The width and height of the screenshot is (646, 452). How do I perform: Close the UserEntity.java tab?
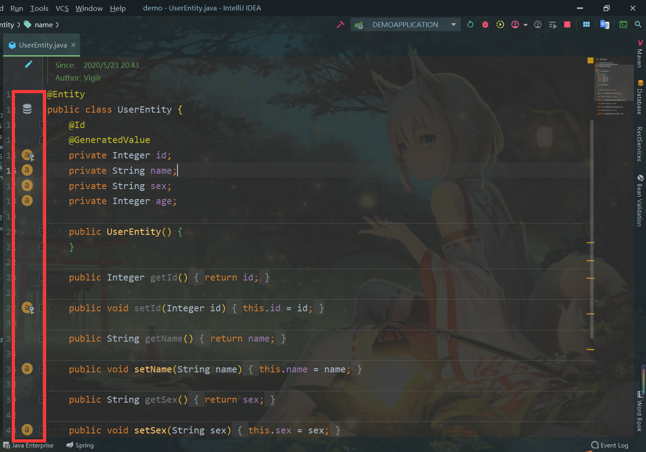pos(73,45)
